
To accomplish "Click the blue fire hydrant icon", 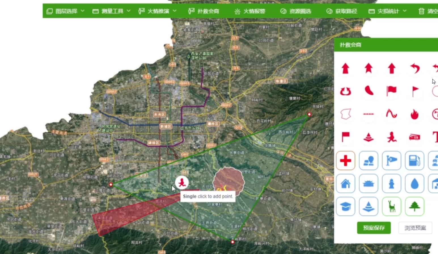I will click(392, 184).
